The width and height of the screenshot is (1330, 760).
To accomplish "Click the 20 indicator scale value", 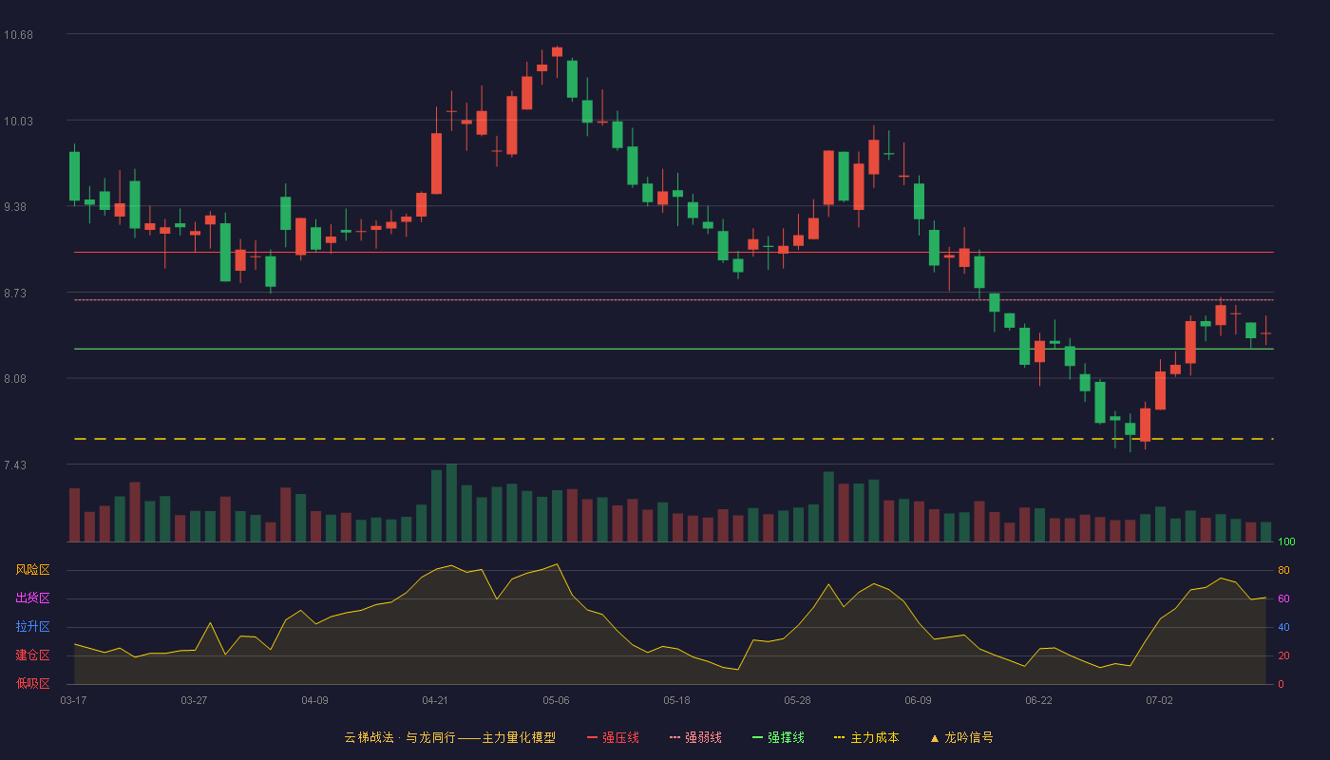I will pyautogui.click(x=1283, y=655).
